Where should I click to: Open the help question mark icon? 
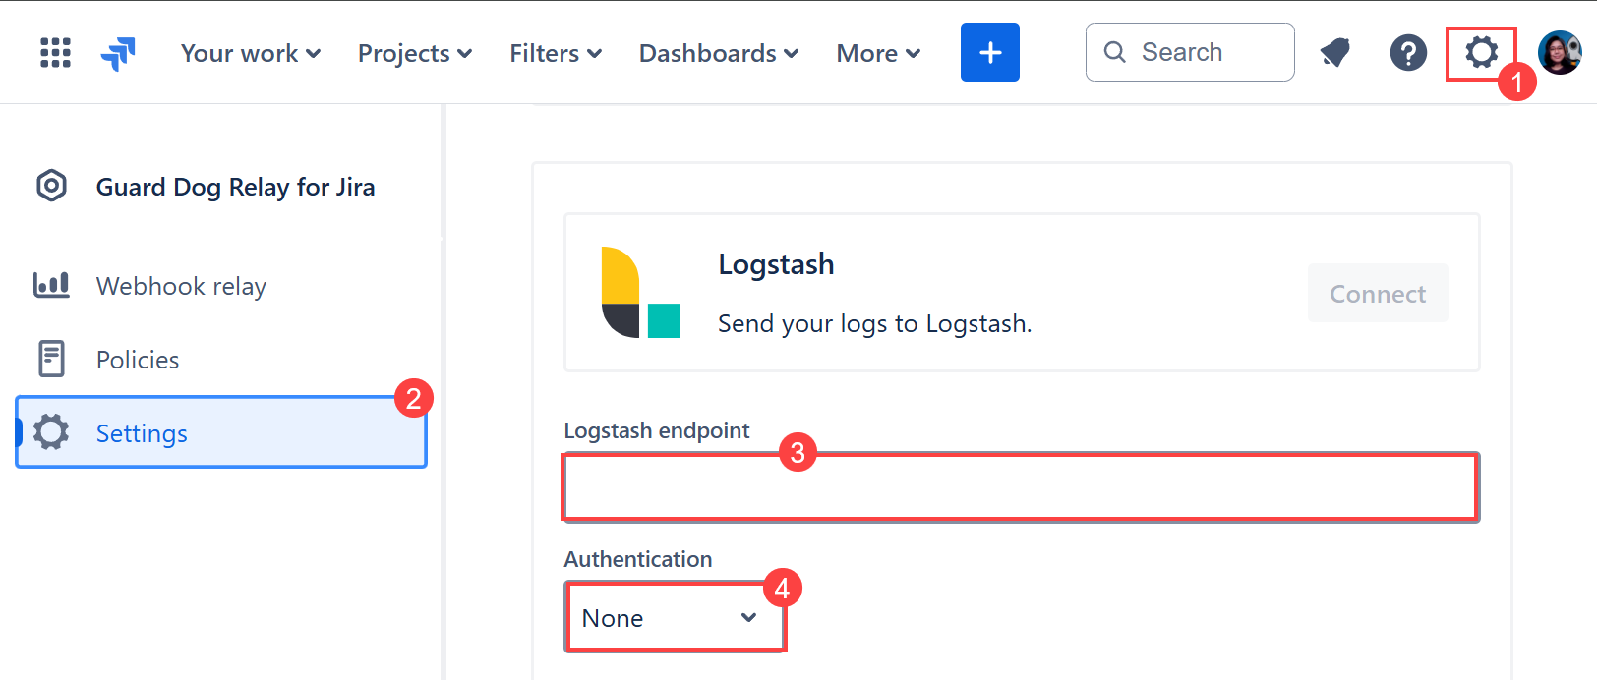point(1408,52)
